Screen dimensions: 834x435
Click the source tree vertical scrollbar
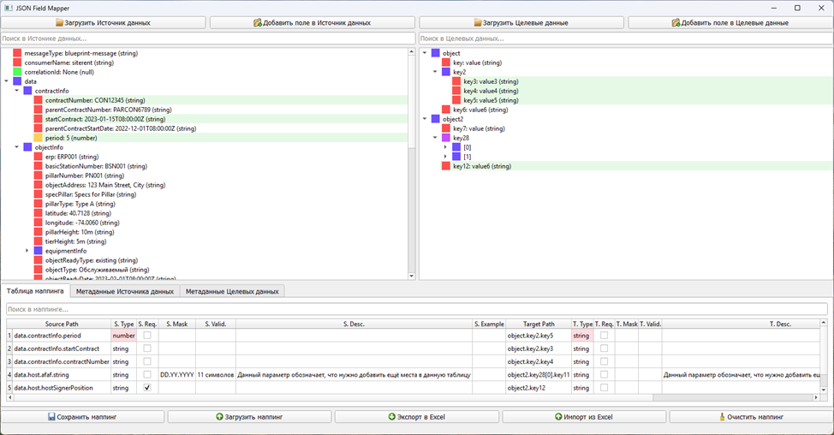point(411,164)
